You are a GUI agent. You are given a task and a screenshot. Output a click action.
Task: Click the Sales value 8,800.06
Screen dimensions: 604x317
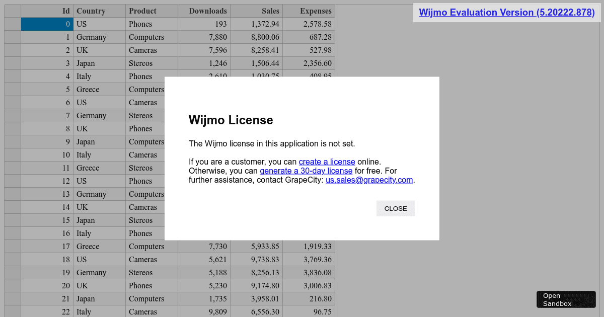257,37
